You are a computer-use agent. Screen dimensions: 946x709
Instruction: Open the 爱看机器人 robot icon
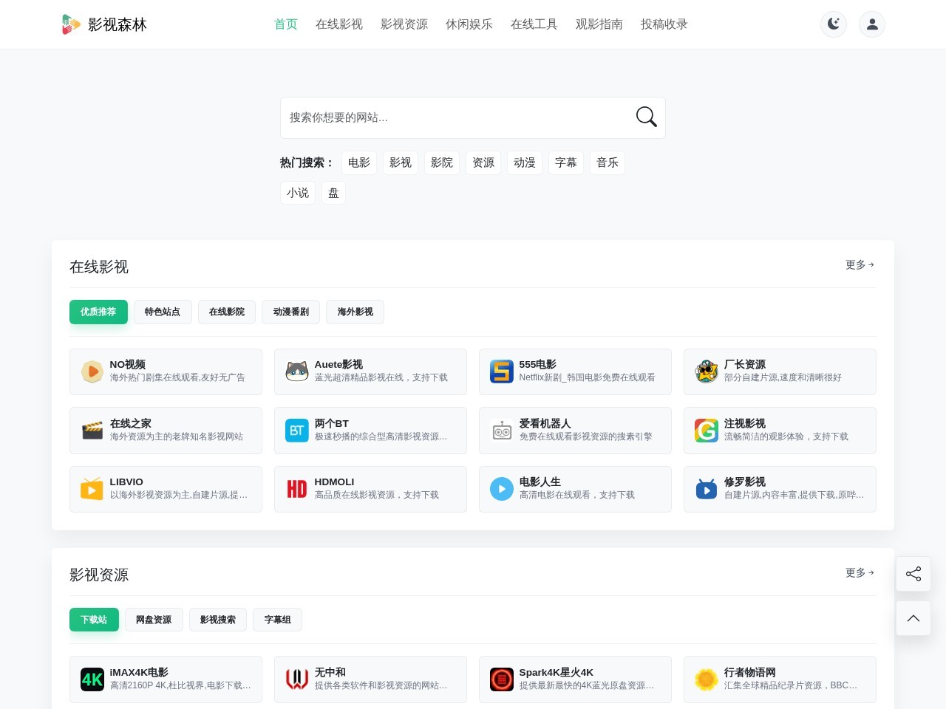502,430
